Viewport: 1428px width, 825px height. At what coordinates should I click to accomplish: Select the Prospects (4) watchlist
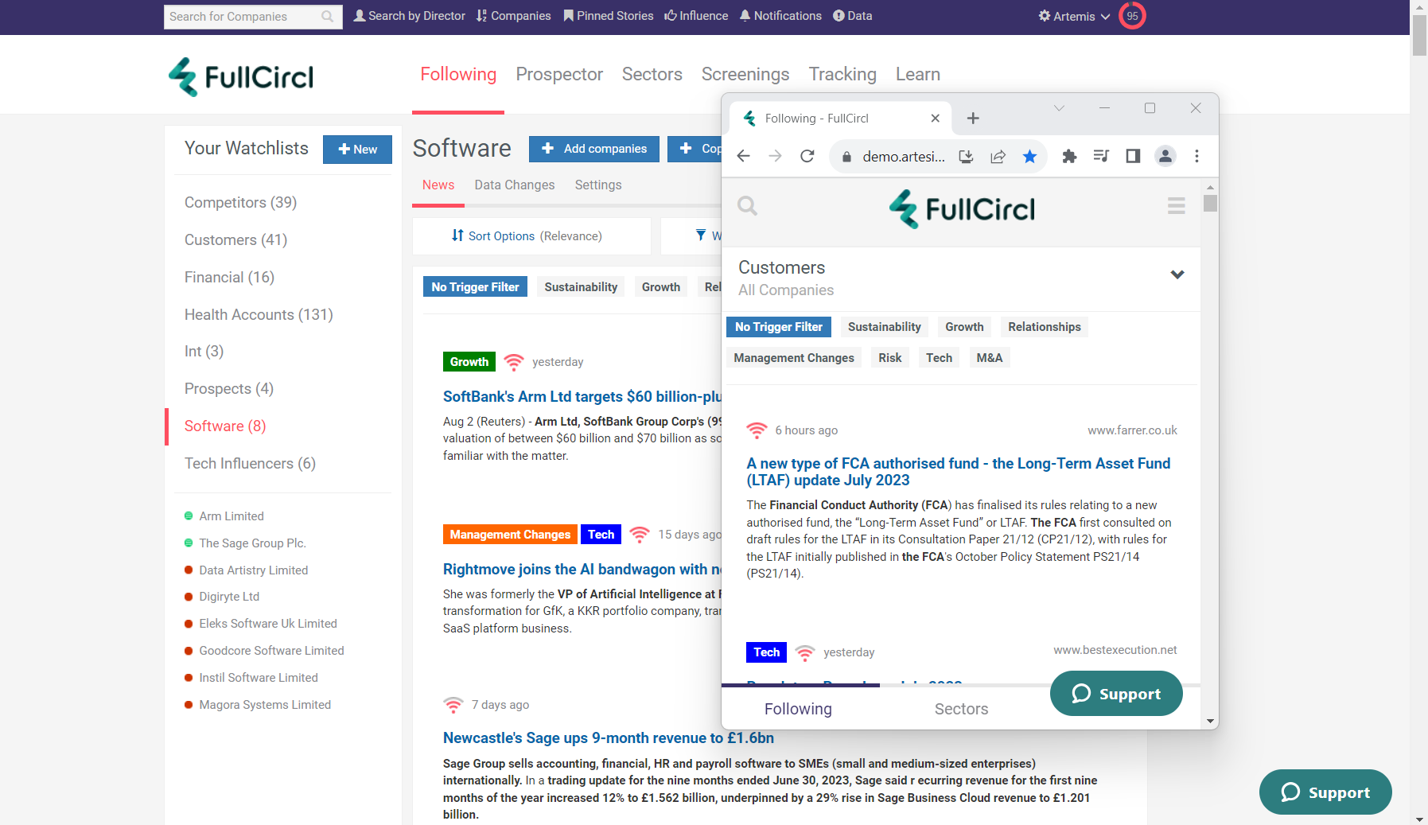pos(229,388)
